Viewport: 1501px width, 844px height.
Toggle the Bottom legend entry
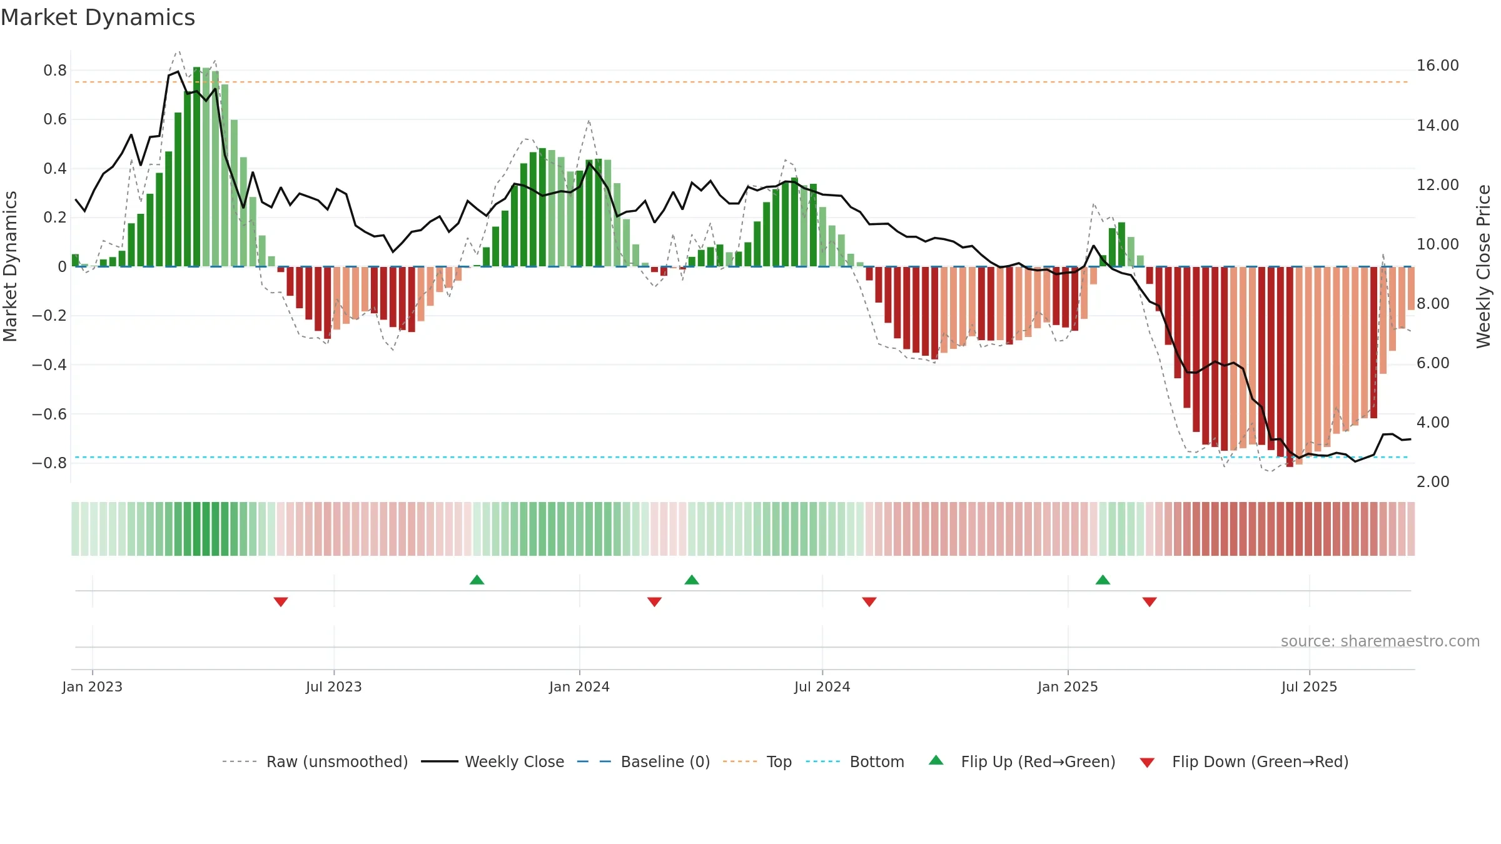tap(855, 761)
